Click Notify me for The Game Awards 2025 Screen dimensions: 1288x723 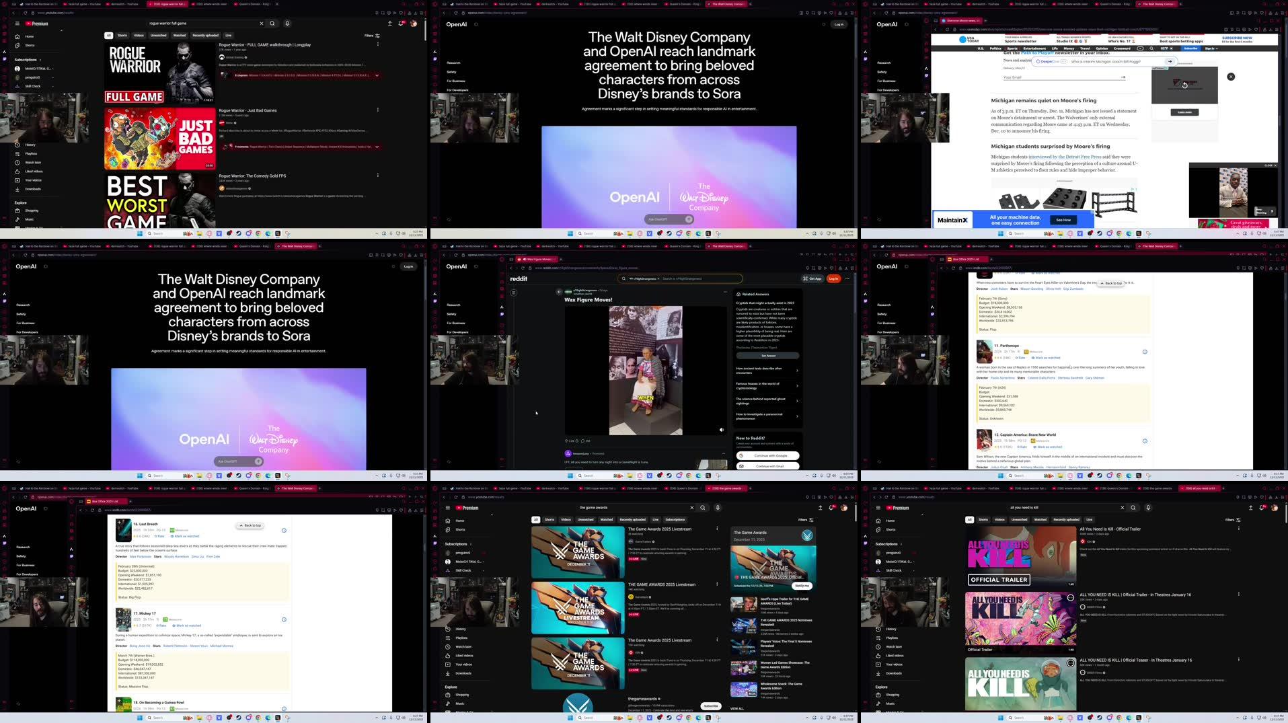click(x=801, y=585)
